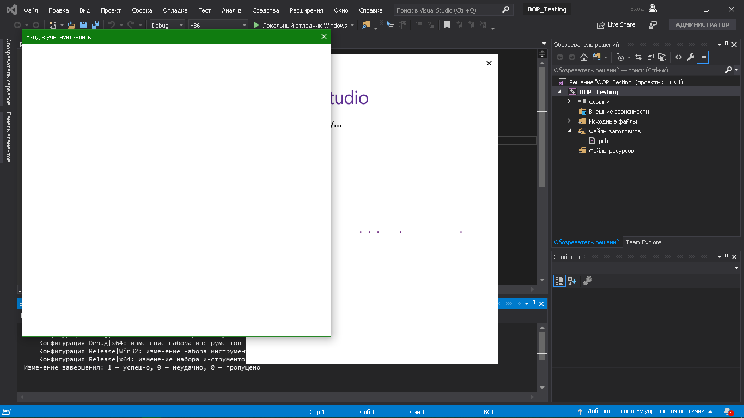
Task: Expand the Исходные файлы folder
Action: click(569, 121)
